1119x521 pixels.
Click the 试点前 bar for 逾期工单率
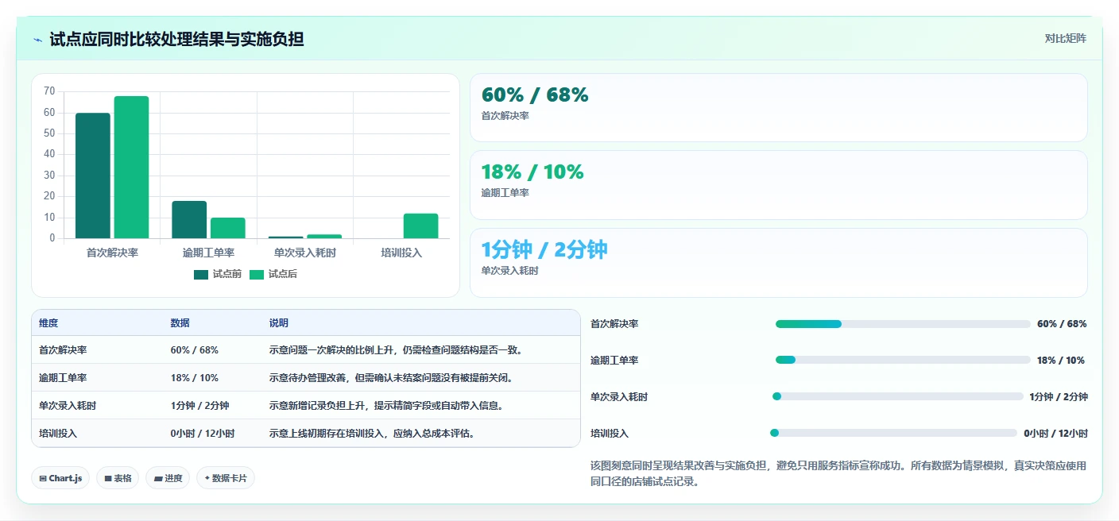click(189, 219)
